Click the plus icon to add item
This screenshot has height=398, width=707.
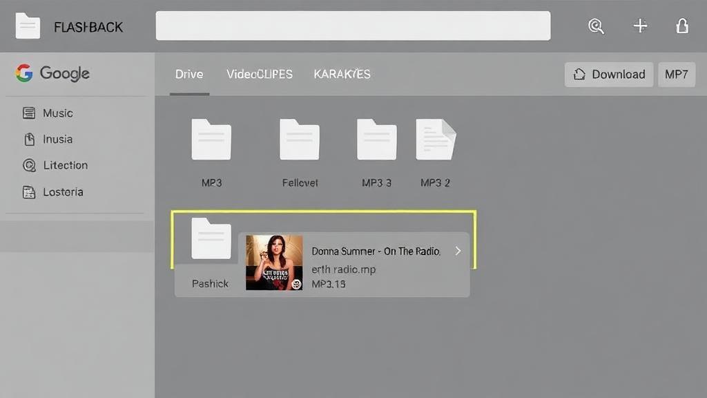[640, 26]
